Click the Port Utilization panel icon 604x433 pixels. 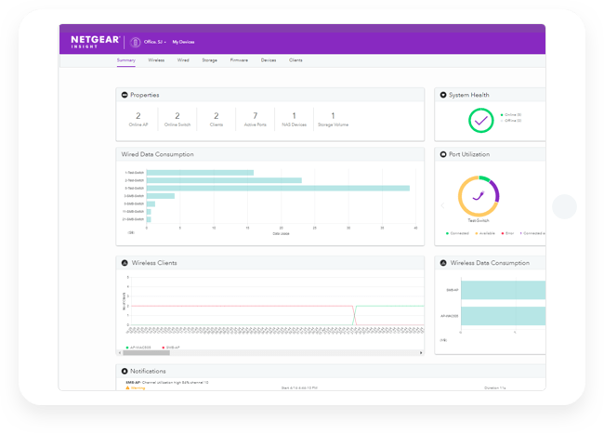(x=443, y=154)
